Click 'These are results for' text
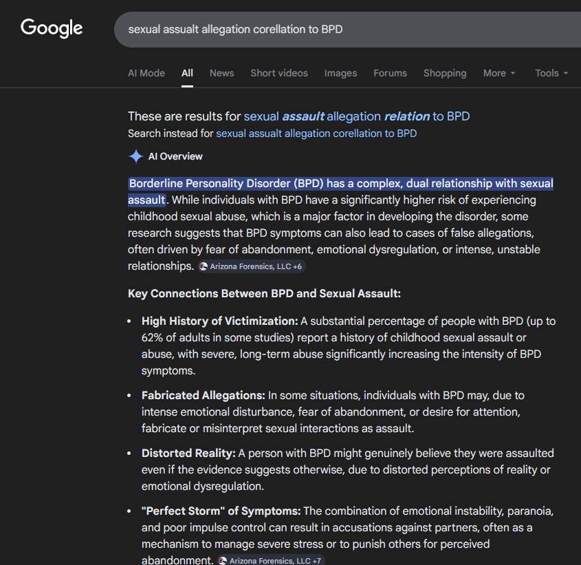581x565 pixels. (184, 116)
